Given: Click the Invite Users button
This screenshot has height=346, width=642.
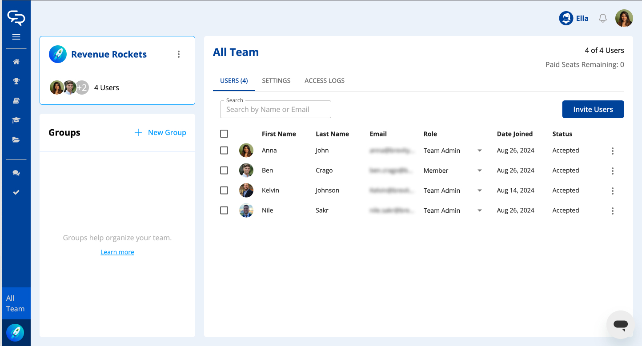Looking at the screenshot, I should coord(593,109).
